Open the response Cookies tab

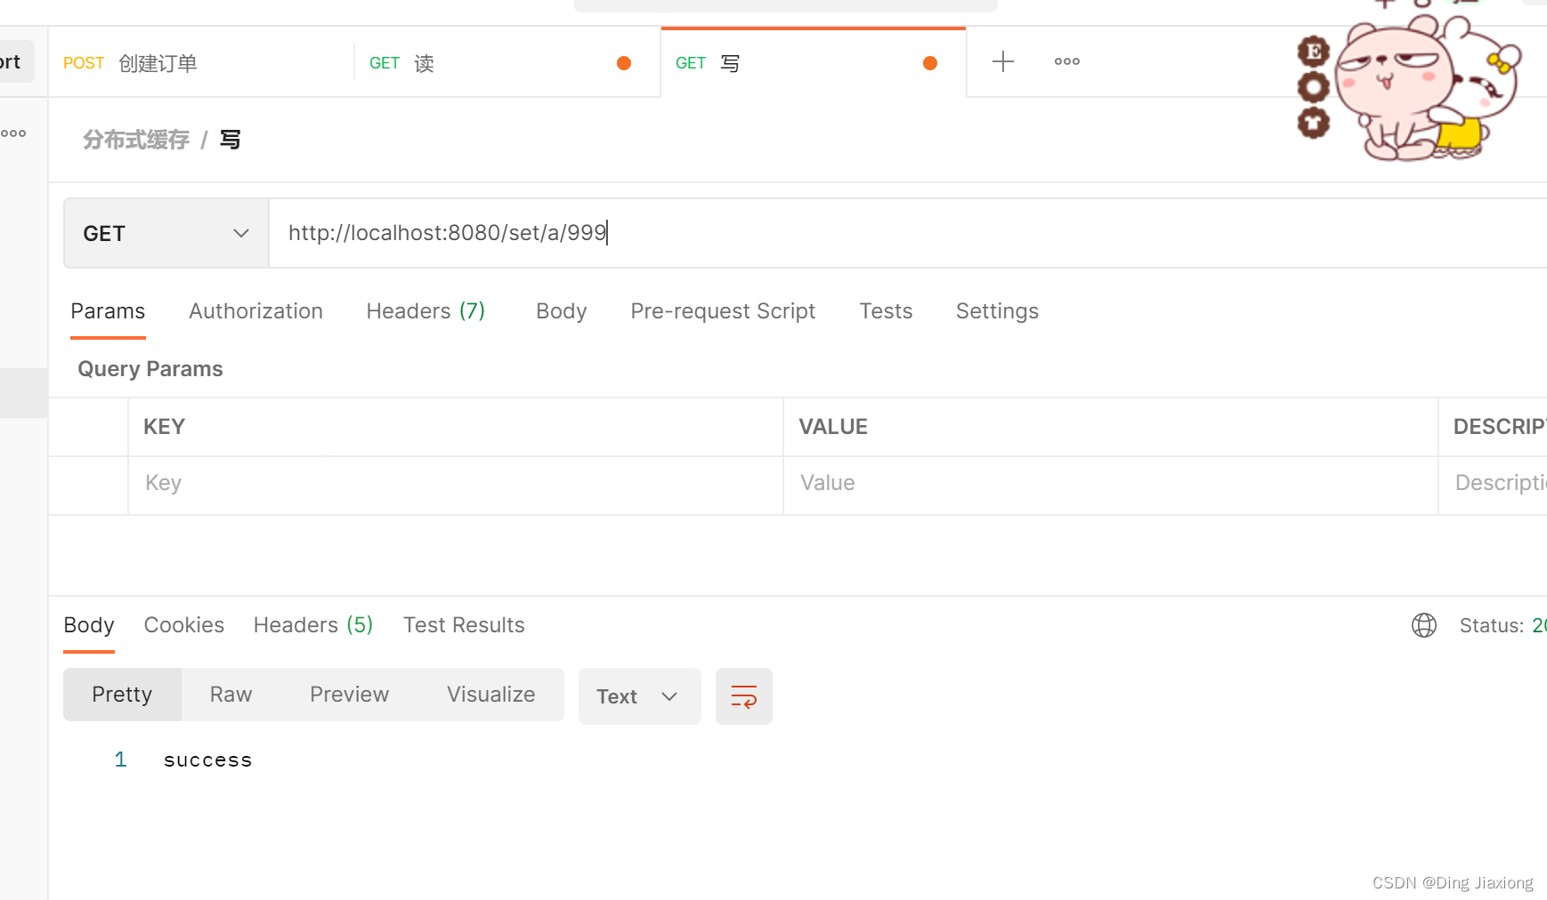pyautogui.click(x=184, y=625)
